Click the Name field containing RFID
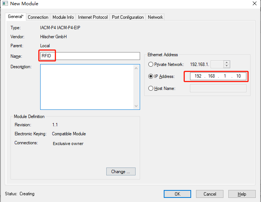This screenshot has height=202, width=261. tap(90, 56)
